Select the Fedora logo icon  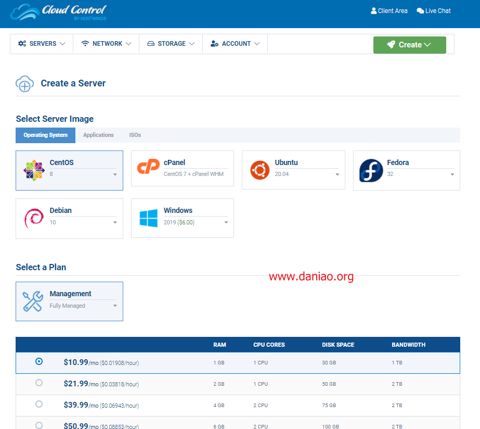(x=371, y=170)
